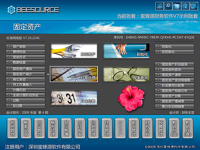Switch to 账套设置 module tab
This screenshot has height=150, width=200.
click(26, 128)
